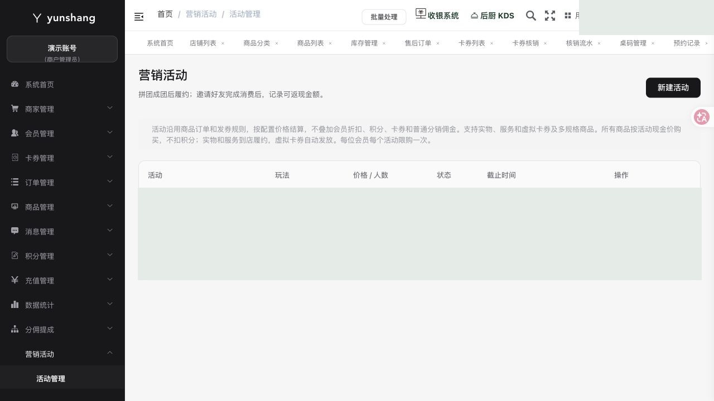The height and width of the screenshot is (401, 714).
Task: Expand the 消息管理 menu chevron
Action: coord(110,230)
